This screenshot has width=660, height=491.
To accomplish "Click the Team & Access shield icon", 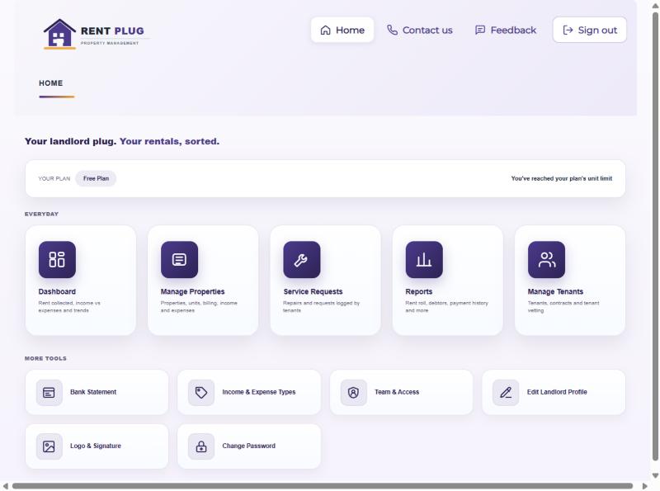I will (354, 393).
